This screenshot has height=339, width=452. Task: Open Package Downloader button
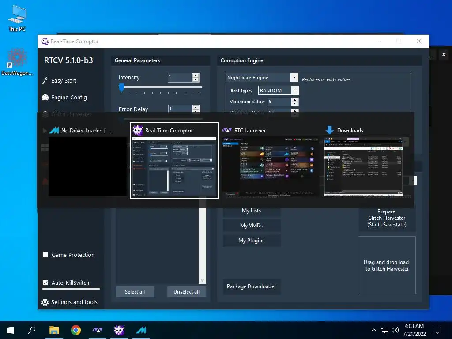point(251,286)
